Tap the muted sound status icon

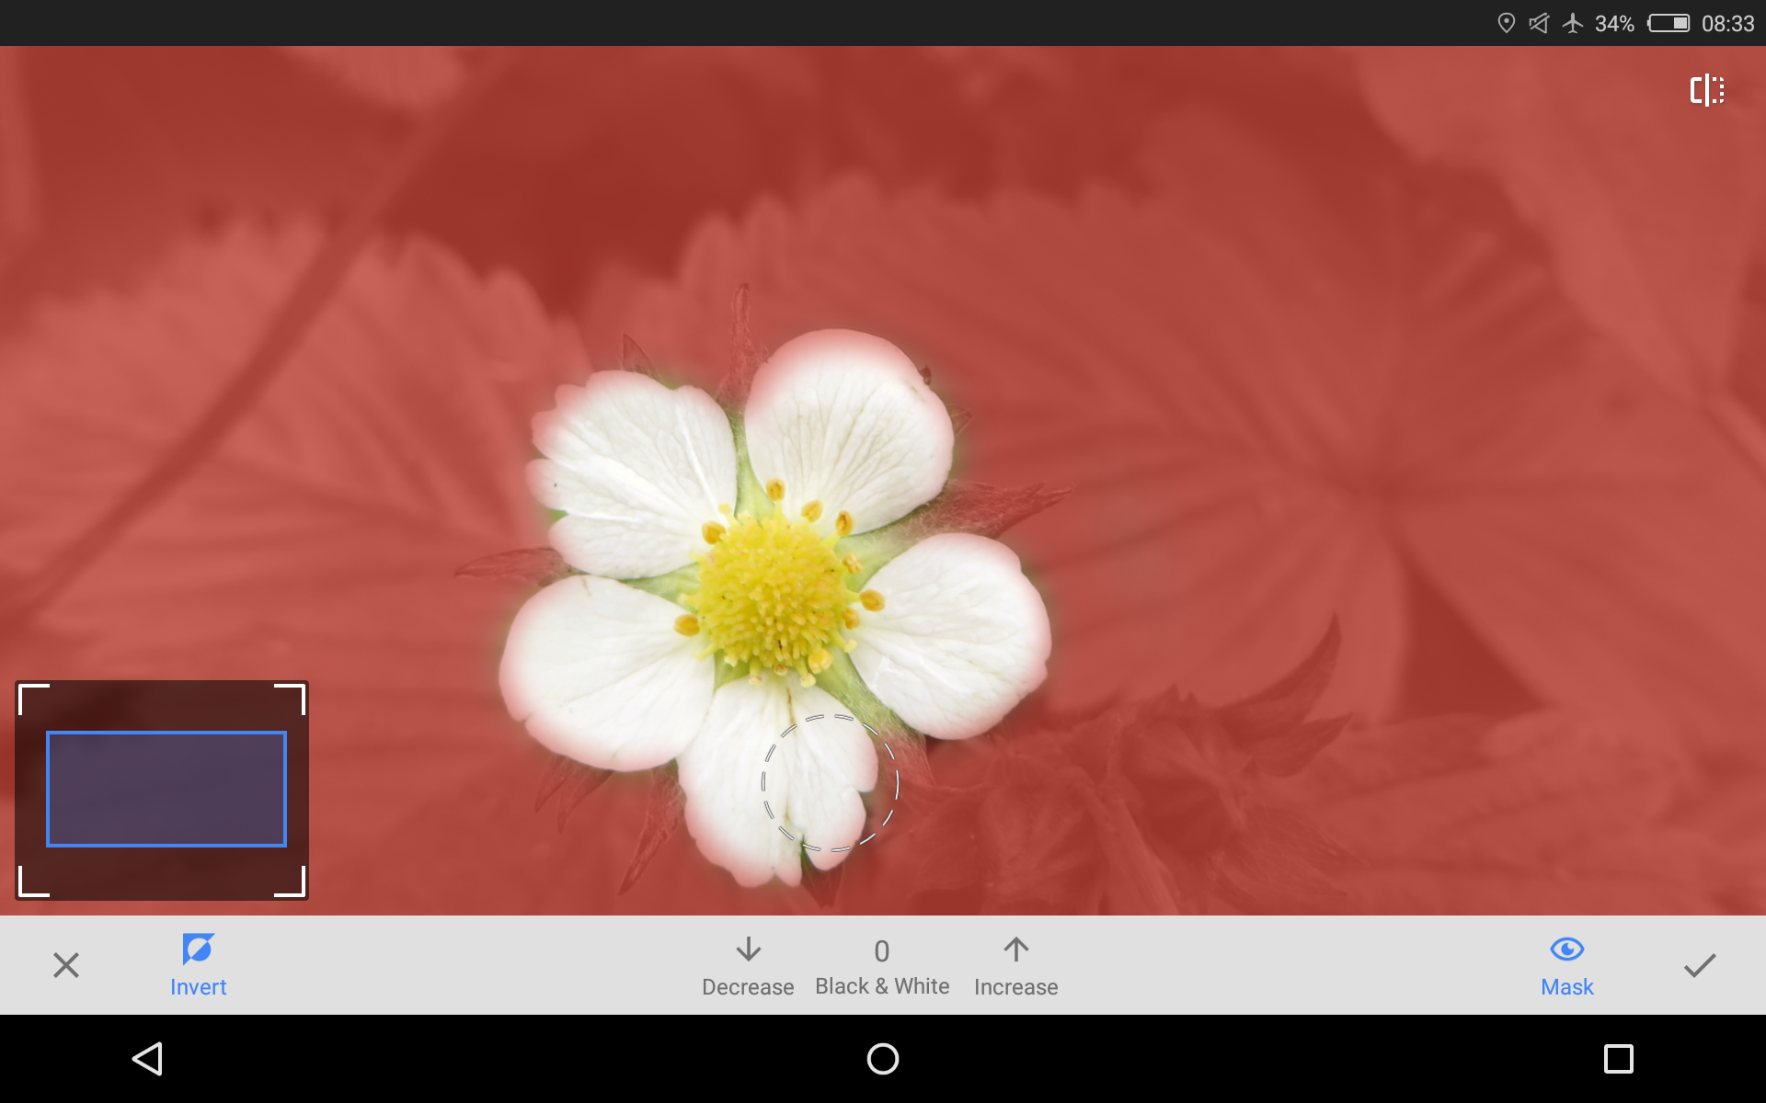(x=1539, y=23)
